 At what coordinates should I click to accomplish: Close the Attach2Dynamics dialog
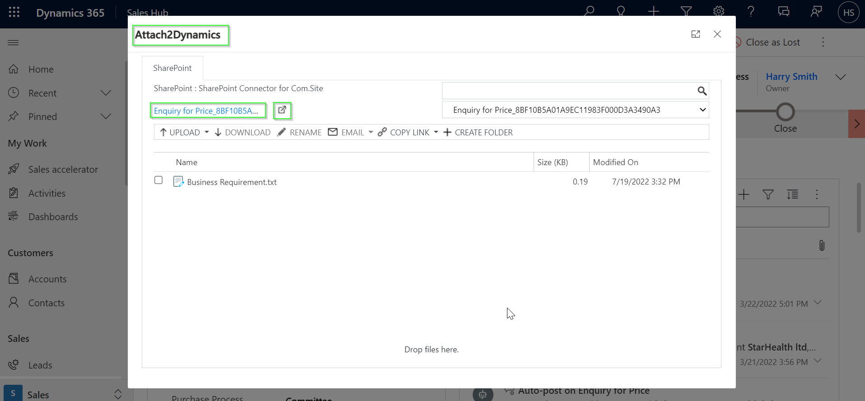(x=717, y=34)
